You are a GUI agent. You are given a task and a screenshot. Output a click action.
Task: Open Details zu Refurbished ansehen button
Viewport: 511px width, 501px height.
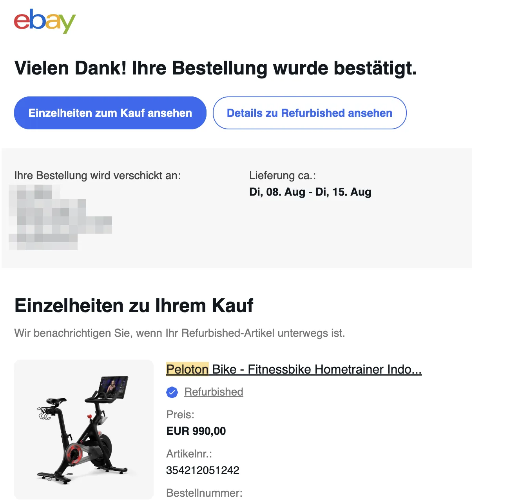pos(310,113)
